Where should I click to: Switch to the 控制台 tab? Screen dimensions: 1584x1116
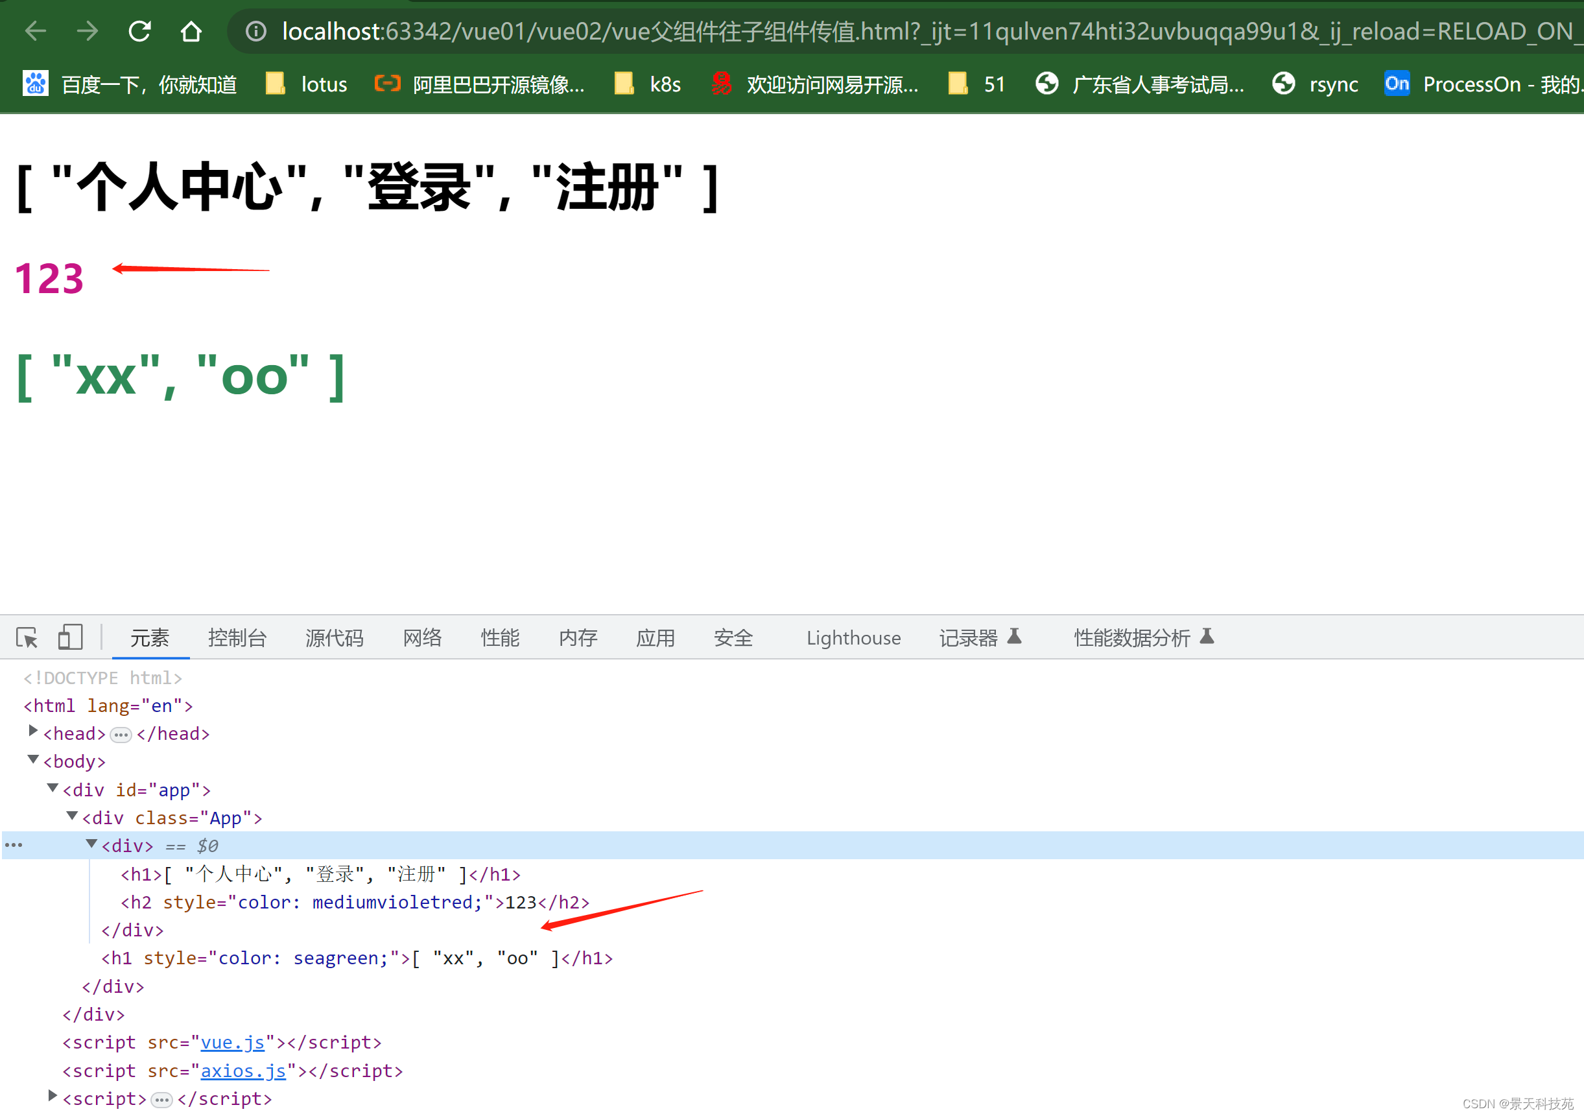237,637
